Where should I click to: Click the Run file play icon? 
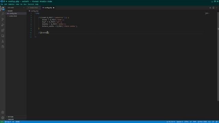click(210, 8)
